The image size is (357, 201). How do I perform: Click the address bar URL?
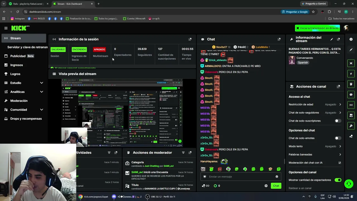pyautogui.click(x=45, y=12)
